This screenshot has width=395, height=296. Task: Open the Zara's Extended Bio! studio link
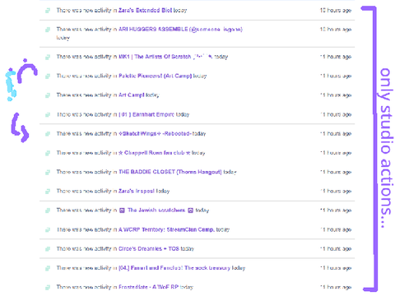pos(145,11)
